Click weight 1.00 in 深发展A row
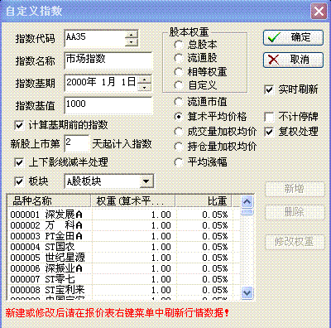 (x=161, y=215)
